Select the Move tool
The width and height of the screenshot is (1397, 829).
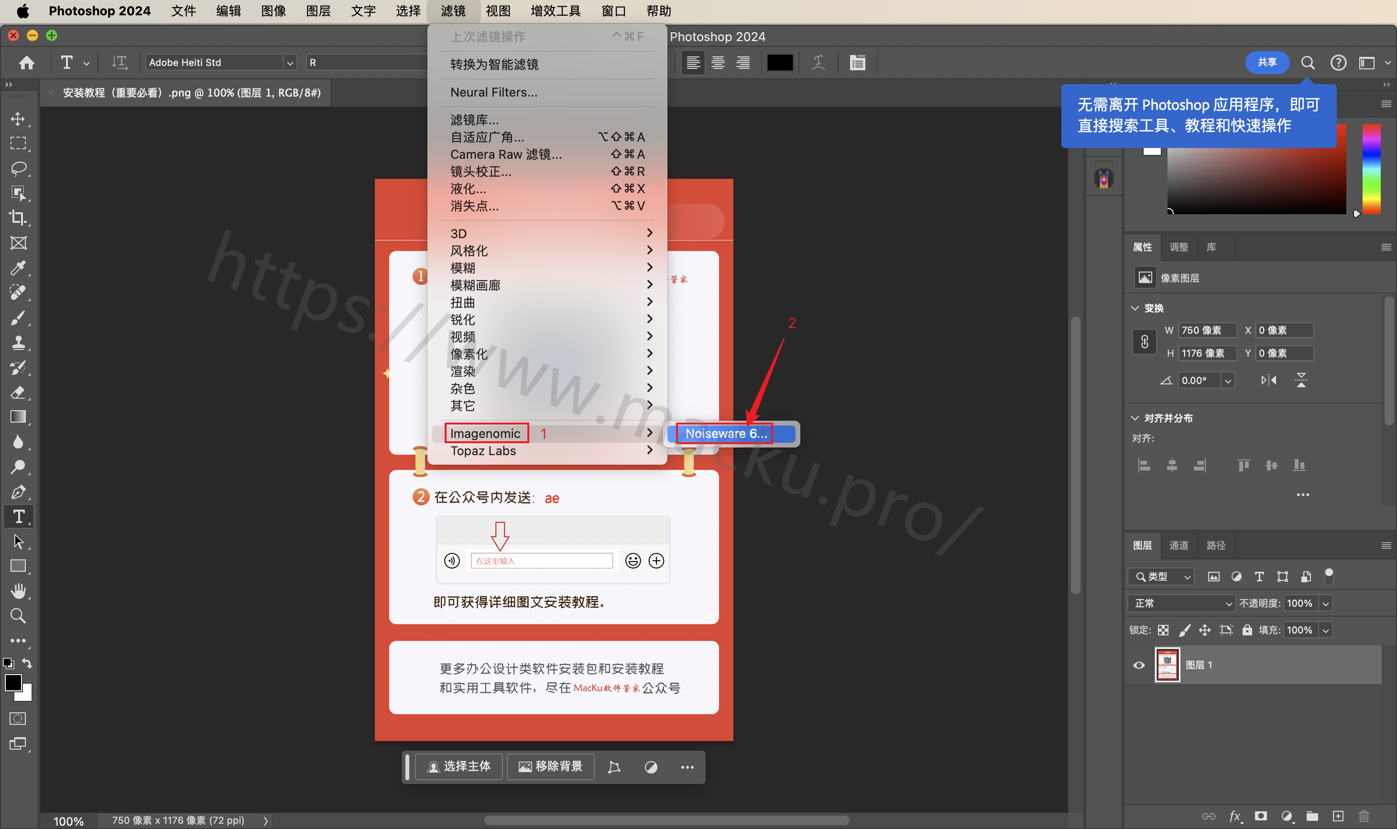18,119
